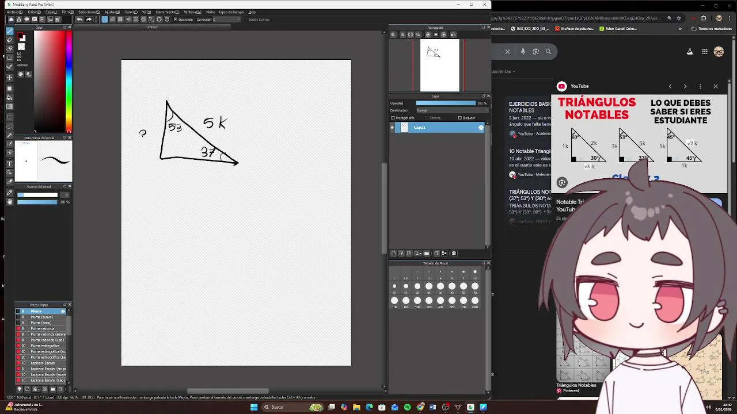Undock the Capa panel
The image size is (737, 414).
[484, 96]
